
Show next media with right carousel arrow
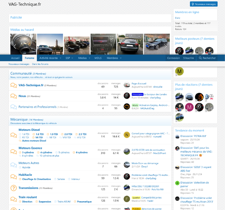point(165,46)
